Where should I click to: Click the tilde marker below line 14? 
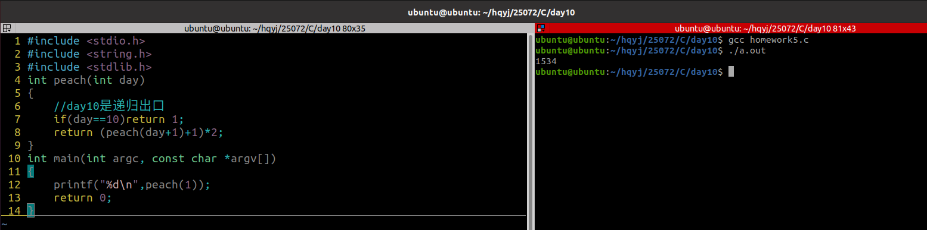click(x=4, y=224)
